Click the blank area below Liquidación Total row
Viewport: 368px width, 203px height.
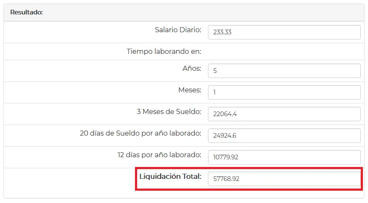(184, 194)
